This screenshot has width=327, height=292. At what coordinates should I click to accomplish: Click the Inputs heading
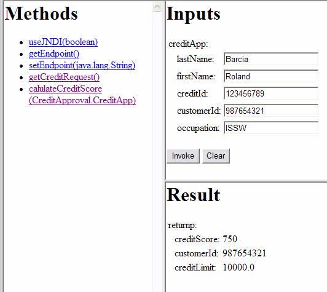coord(194,14)
